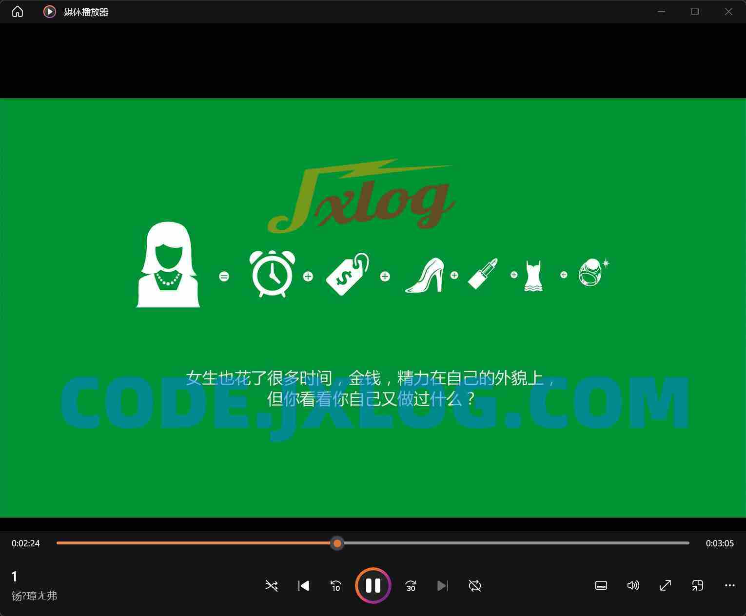Image resolution: width=746 pixels, height=616 pixels.
Task: Click the total duration 0:03:05 label
Action: 720,543
